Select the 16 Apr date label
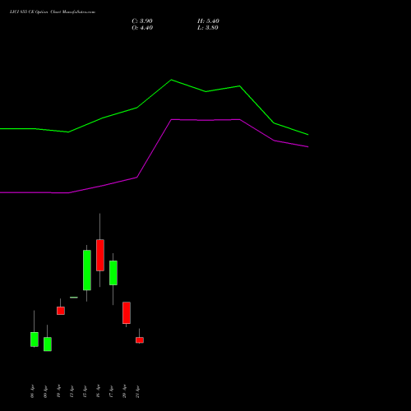Screen dimensions: 411x411 (x=99, y=391)
